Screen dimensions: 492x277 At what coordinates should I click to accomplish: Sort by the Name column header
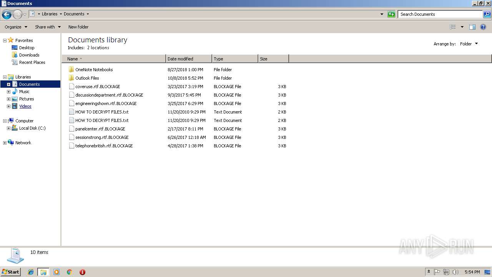114,59
